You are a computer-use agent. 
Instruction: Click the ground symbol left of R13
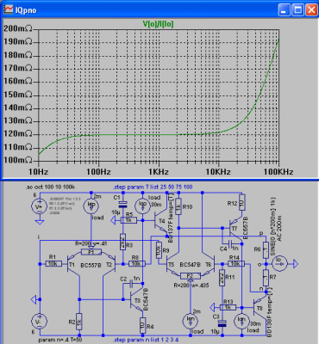click(213, 307)
